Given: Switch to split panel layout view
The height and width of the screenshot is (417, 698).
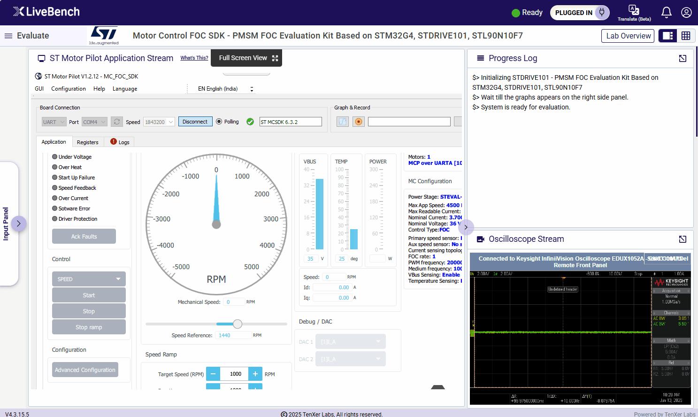Looking at the screenshot, I should [x=667, y=36].
